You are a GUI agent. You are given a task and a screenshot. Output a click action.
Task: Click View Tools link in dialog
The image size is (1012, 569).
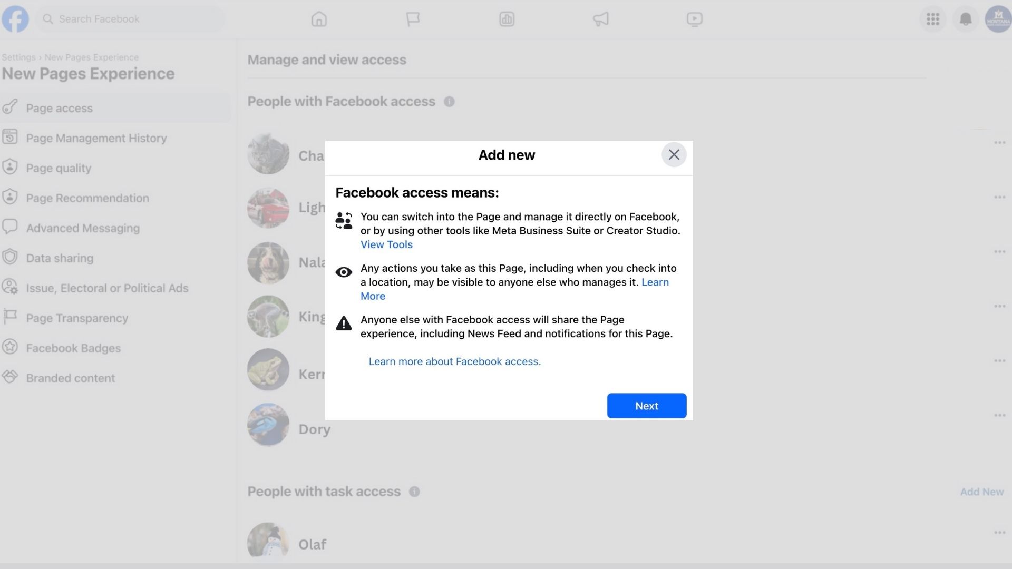pyautogui.click(x=386, y=244)
